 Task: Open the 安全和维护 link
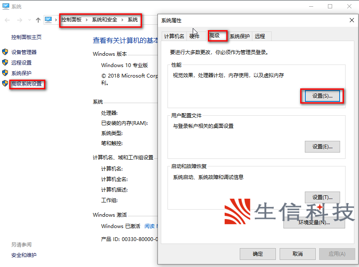[24, 255]
